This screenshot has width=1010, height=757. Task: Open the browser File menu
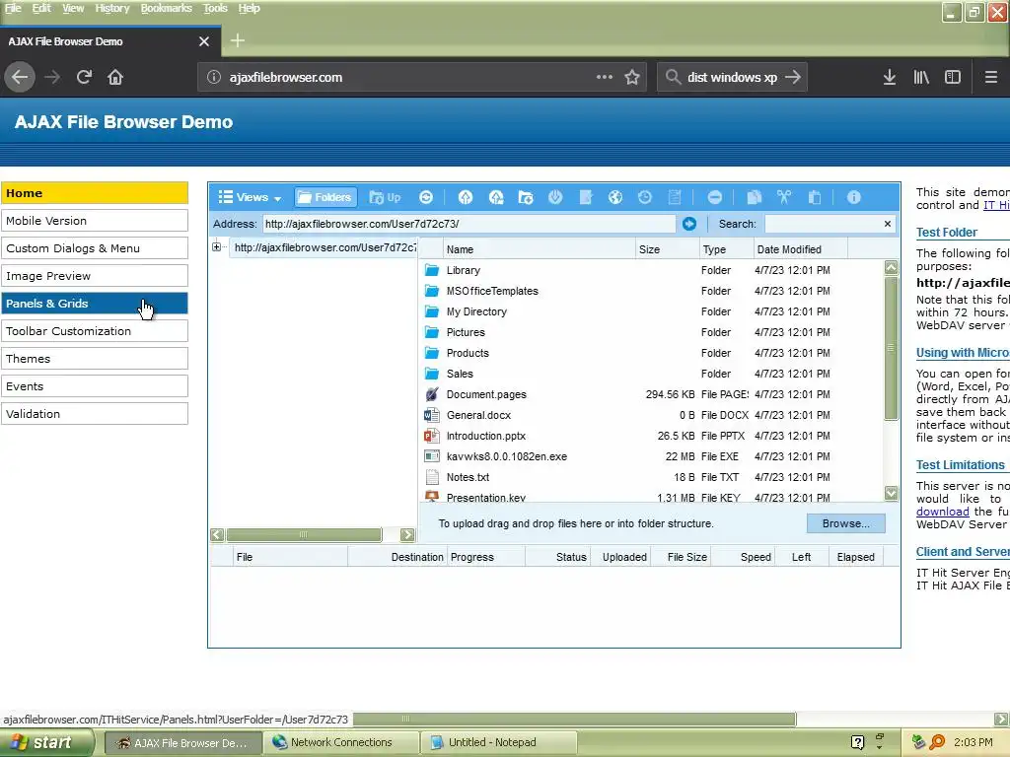point(13,8)
